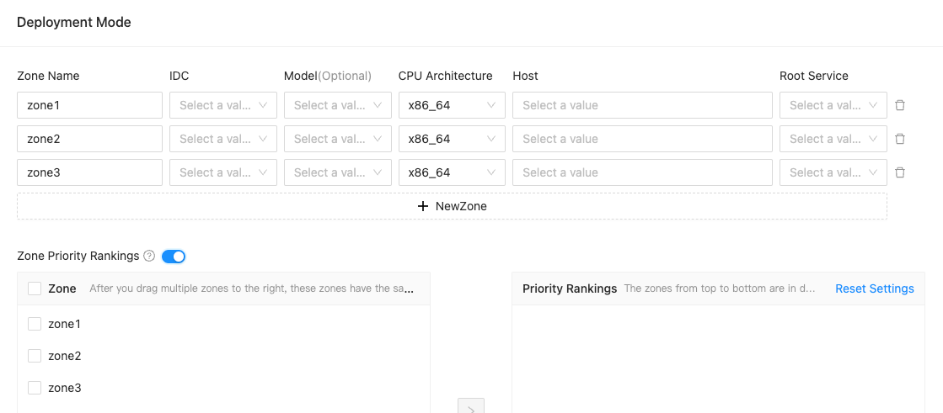Screen dimensions: 943x413
Task: Click the Zone Priority Rankings help icon
Action: [x=149, y=256]
